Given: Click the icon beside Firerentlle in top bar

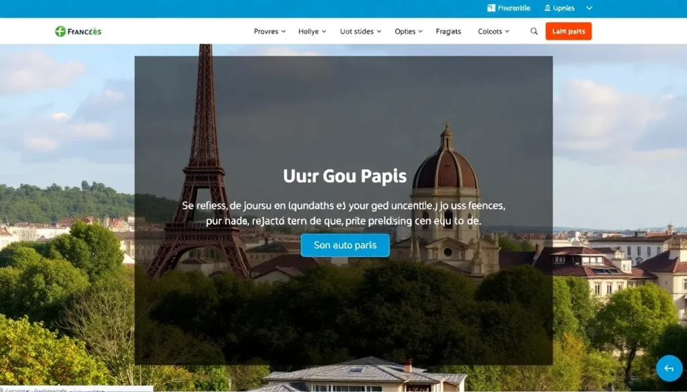Looking at the screenshot, I should tap(491, 8).
